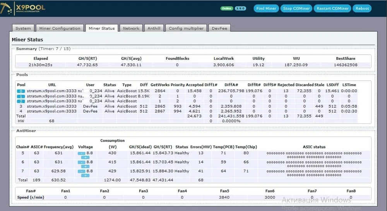Click chain 5 Healthy status
Image resolution: width=387 pixels, height=211 pixels.
point(182,153)
